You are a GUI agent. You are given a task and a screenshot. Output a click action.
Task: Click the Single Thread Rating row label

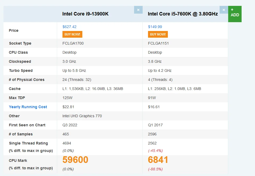28,143
